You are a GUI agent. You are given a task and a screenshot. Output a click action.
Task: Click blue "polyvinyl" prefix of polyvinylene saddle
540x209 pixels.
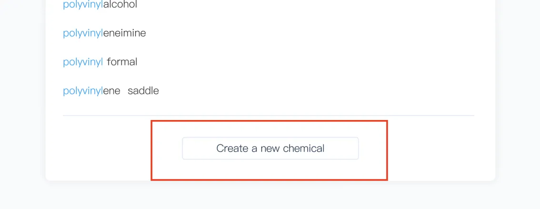tap(83, 90)
